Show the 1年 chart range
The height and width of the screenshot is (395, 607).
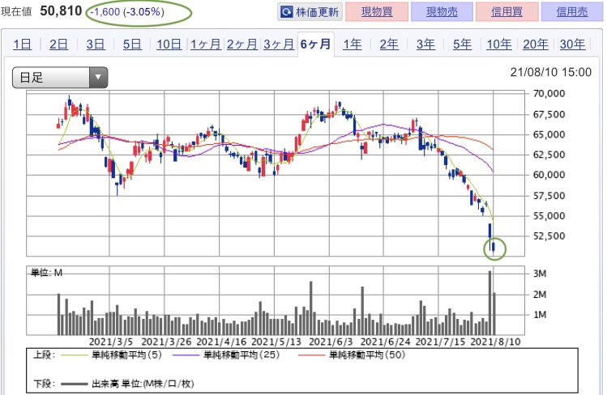pos(353,45)
